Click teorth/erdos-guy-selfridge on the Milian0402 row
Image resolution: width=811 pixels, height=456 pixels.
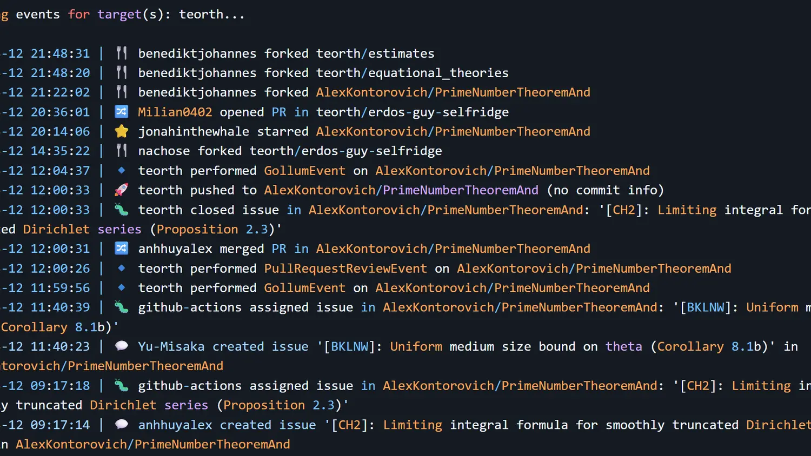[x=413, y=112]
